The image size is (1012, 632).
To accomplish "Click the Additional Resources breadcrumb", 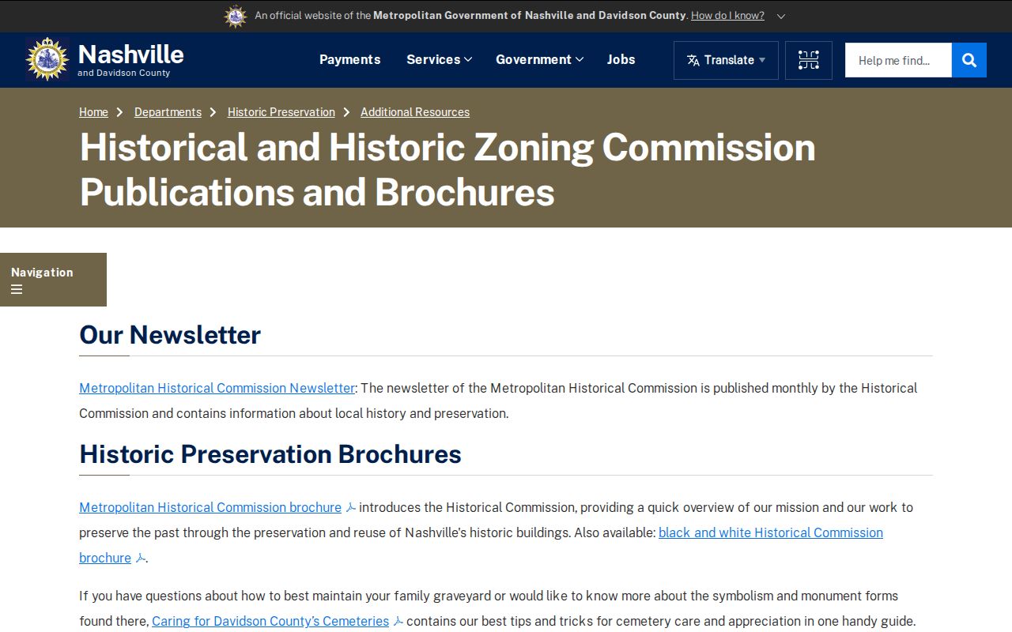I will pos(415,112).
